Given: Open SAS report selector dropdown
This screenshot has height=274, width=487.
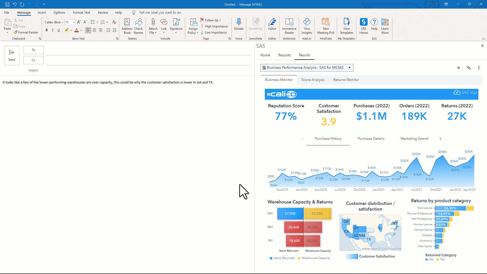Looking at the screenshot, I should [x=350, y=68].
